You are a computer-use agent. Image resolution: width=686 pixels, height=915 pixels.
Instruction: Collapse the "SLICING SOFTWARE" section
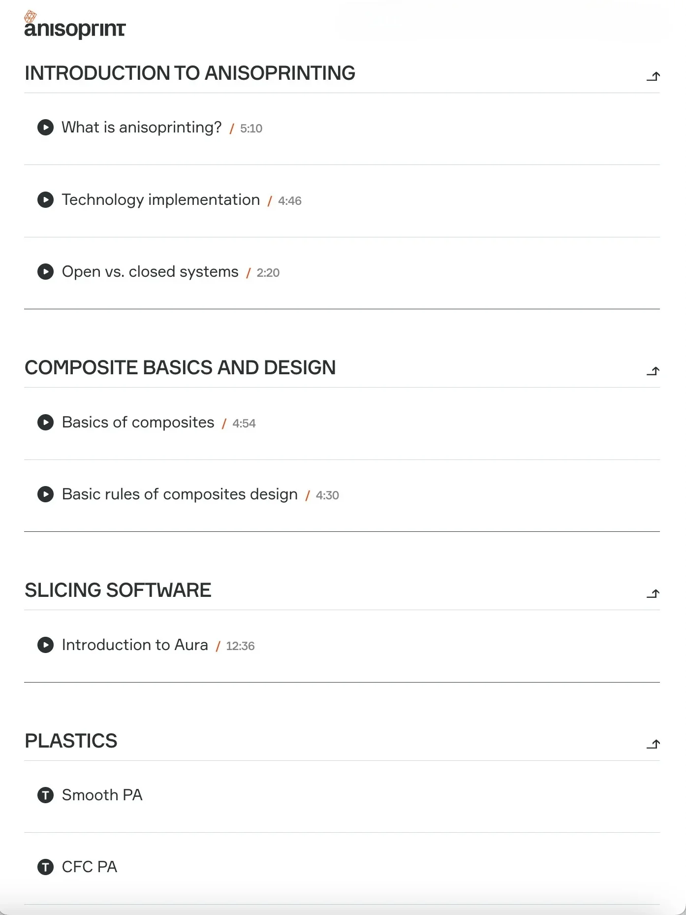coord(654,593)
